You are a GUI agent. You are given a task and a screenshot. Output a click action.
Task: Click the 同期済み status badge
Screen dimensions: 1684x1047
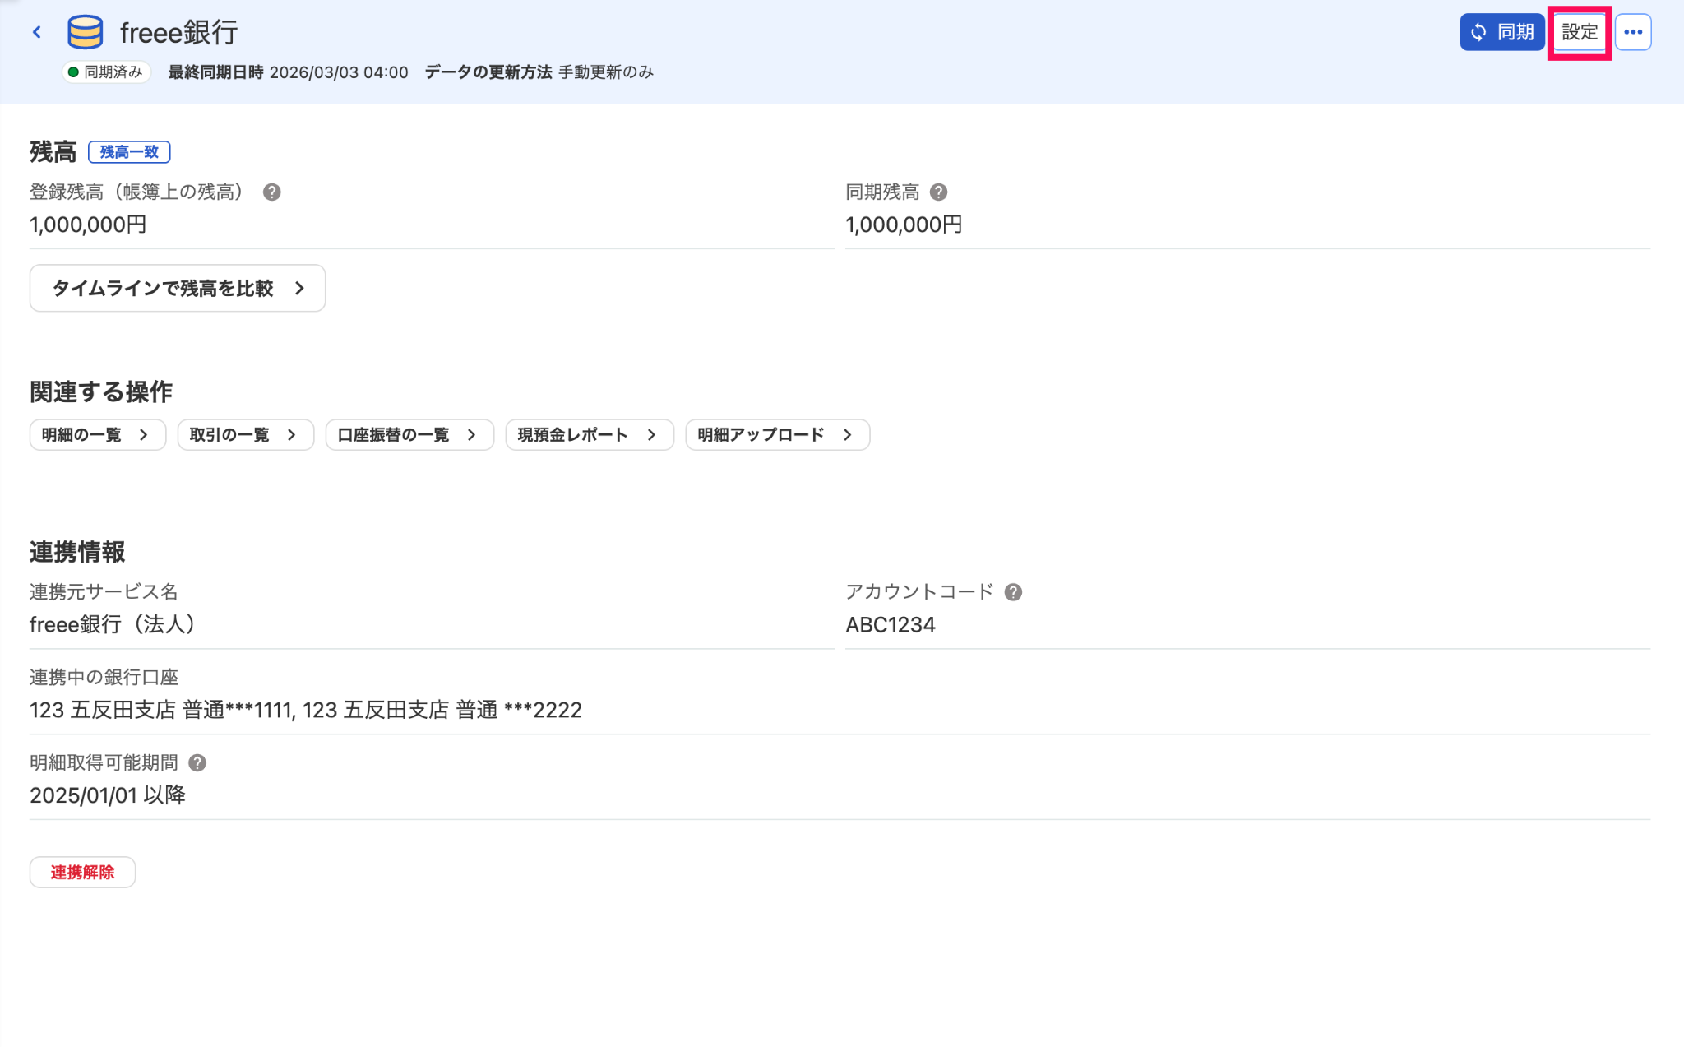tap(106, 72)
